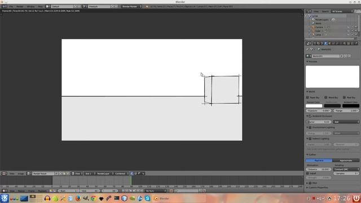The height and width of the screenshot is (203, 361).
Task: Select RenderLayers item in outliner
Action: coord(322,20)
